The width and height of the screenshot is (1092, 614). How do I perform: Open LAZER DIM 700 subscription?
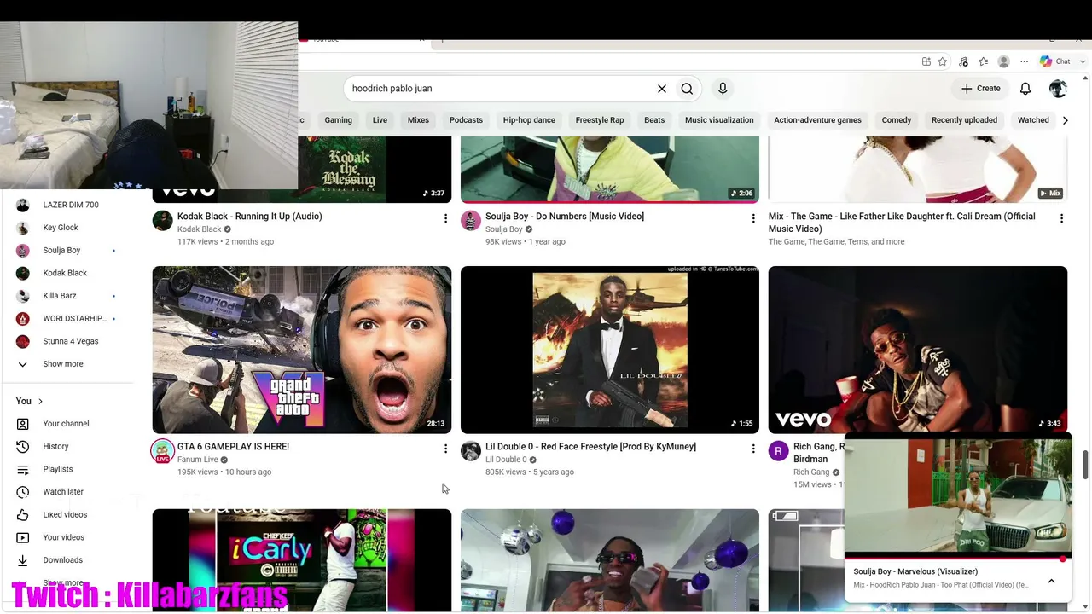71,205
